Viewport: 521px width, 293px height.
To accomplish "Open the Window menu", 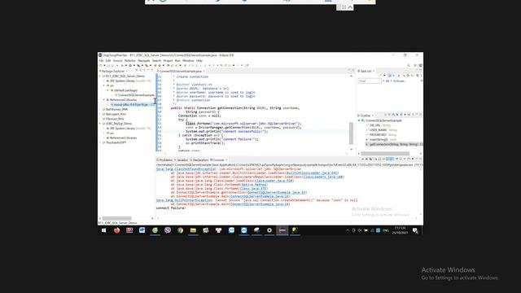I will tap(188, 61).
